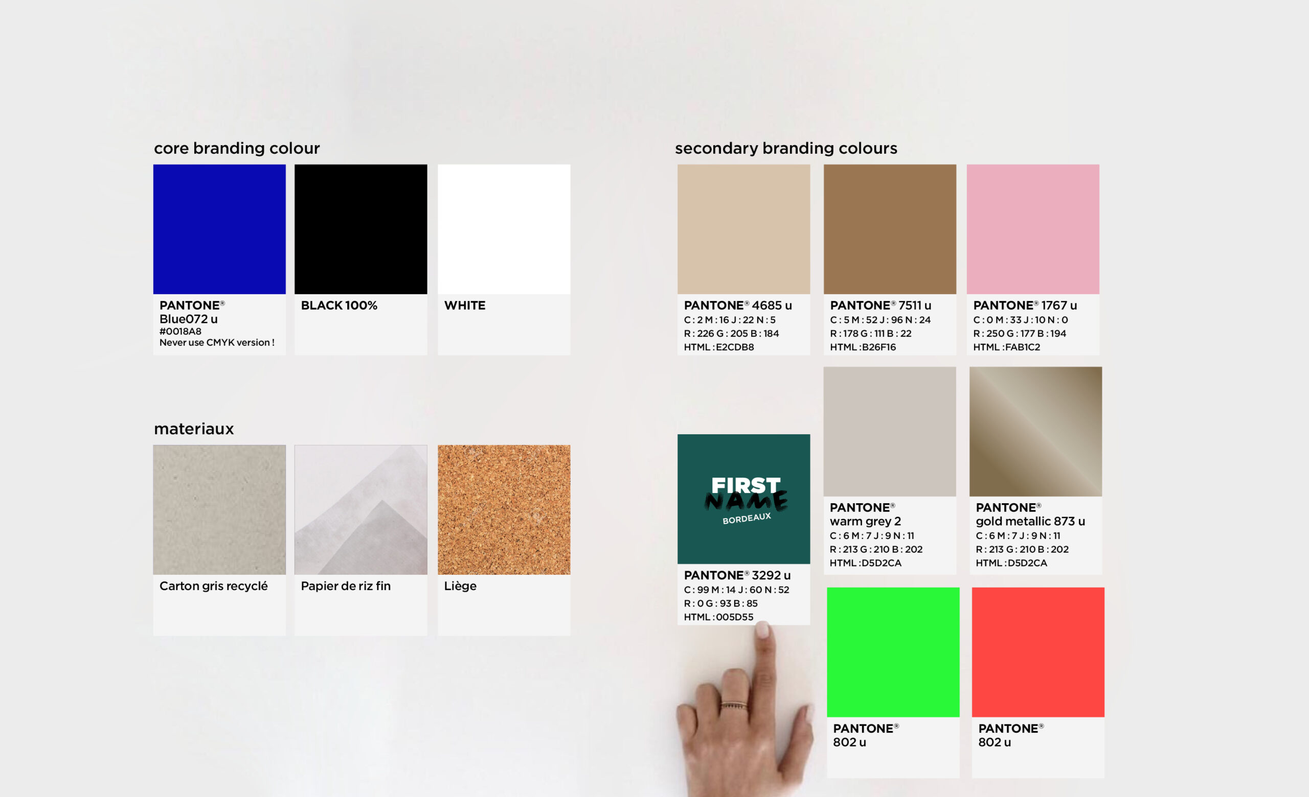Click the 'Carton gris recyclé' caption
This screenshot has height=797, width=1309.
(214, 586)
